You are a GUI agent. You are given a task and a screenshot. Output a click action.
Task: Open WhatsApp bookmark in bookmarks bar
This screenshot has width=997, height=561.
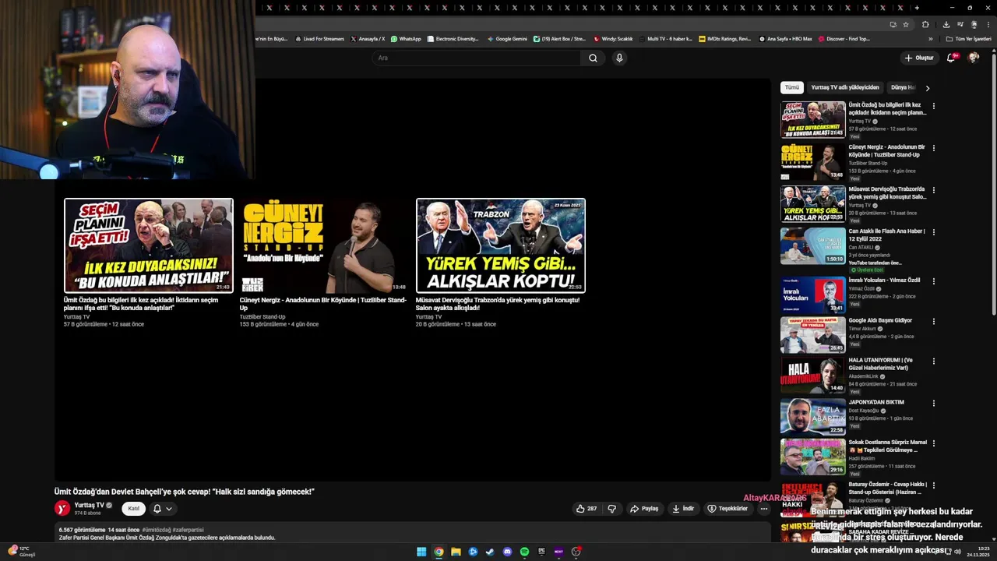[406, 38]
